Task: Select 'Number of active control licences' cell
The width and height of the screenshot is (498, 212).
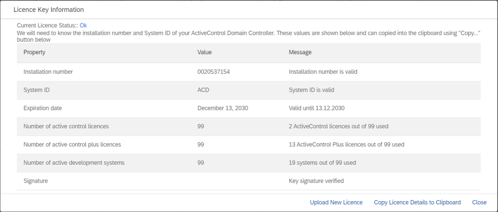Action: tap(66, 126)
